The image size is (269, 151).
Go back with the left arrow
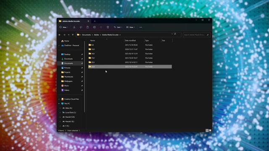click(60, 35)
